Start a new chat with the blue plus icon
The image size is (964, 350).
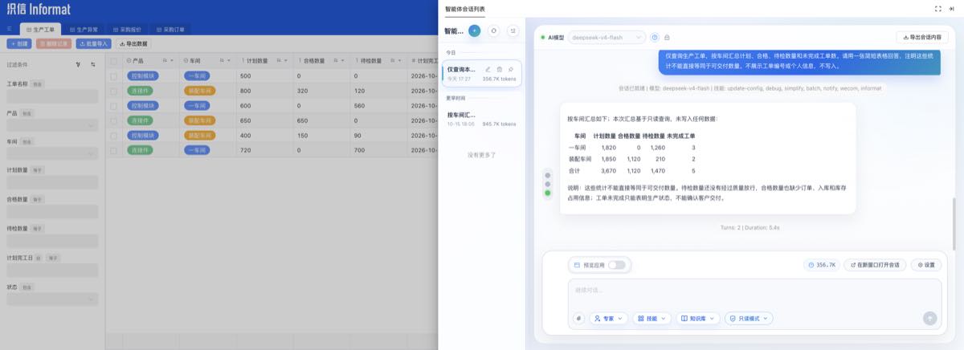pos(475,31)
